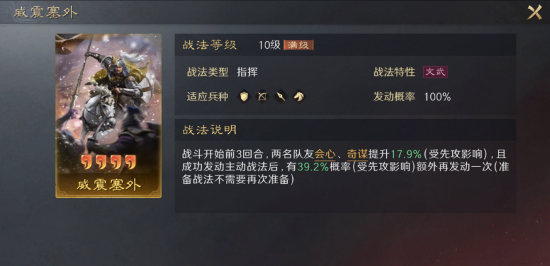This screenshot has height=266, width=550.
Task: Tap the 满级 max level badge
Action: pos(298,45)
